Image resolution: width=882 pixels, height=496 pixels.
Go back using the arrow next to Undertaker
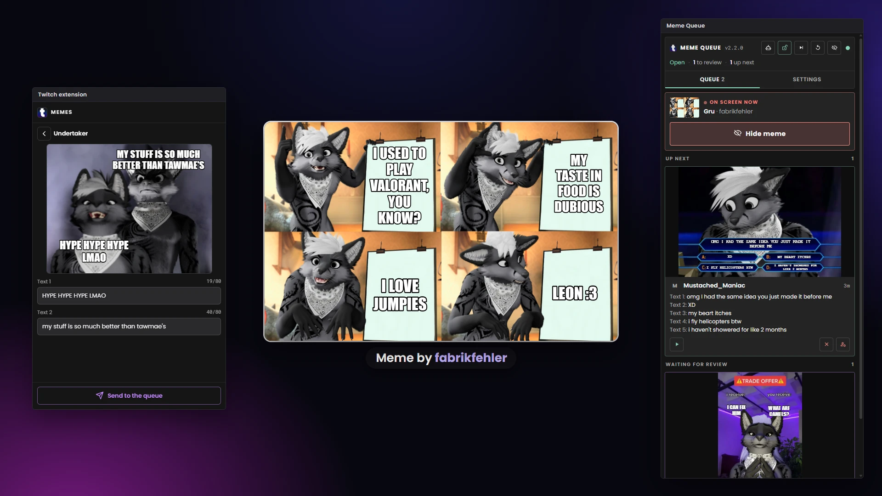coord(44,134)
